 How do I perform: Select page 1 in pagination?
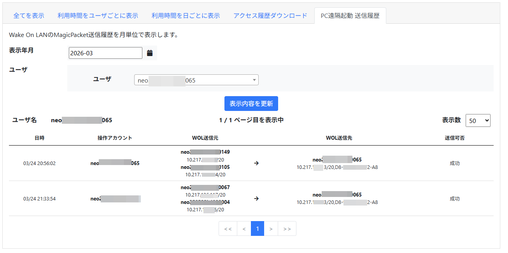[x=258, y=229]
